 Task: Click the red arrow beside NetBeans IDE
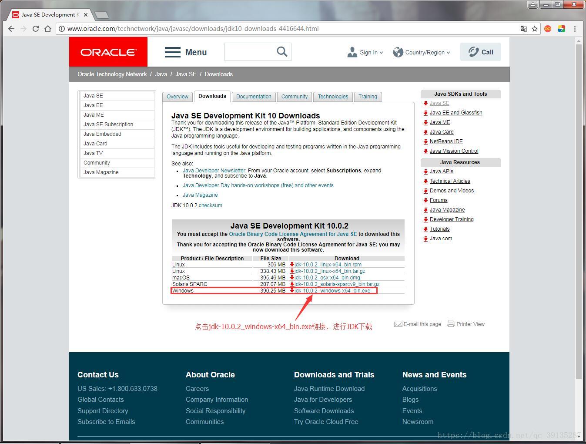click(425, 141)
